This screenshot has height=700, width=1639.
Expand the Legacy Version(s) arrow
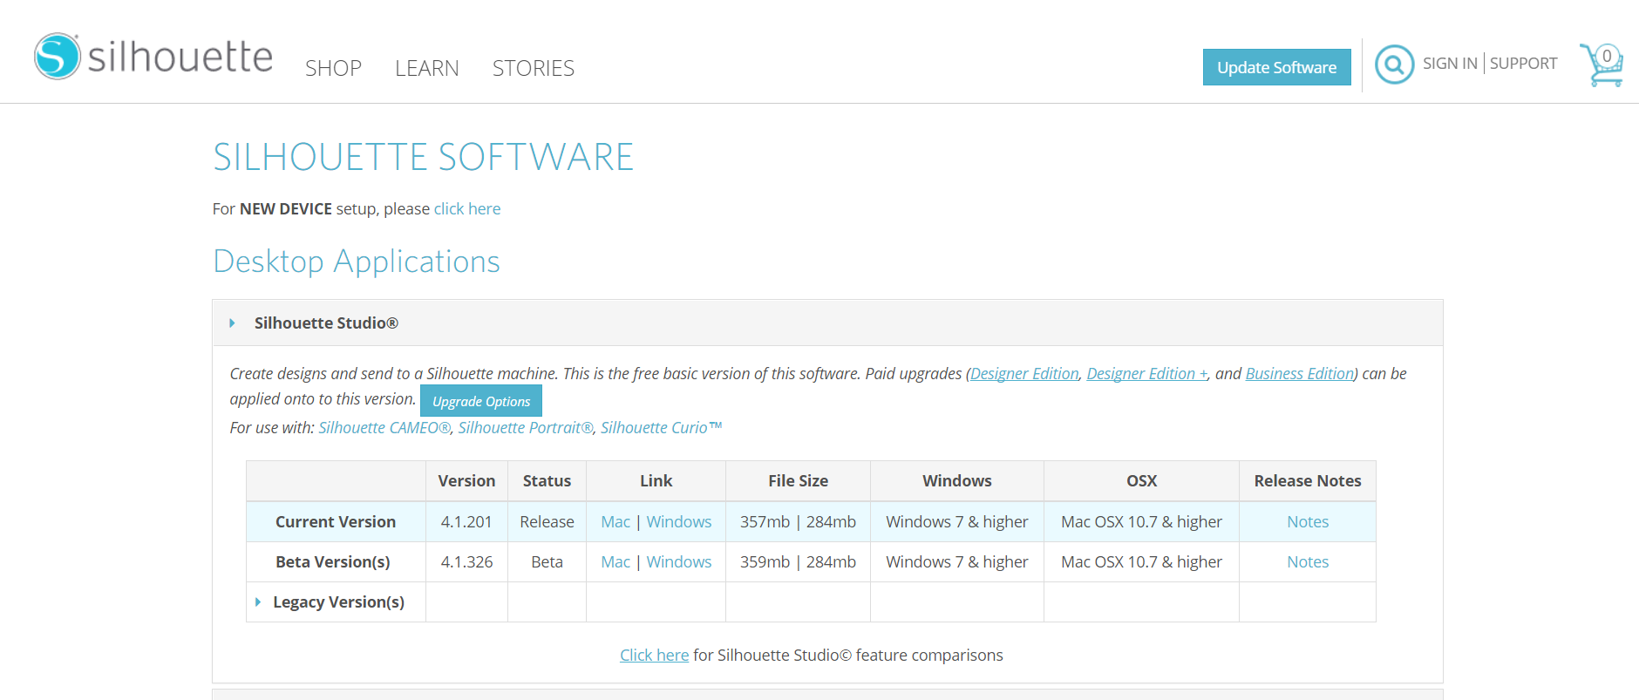click(x=258, y=602)
